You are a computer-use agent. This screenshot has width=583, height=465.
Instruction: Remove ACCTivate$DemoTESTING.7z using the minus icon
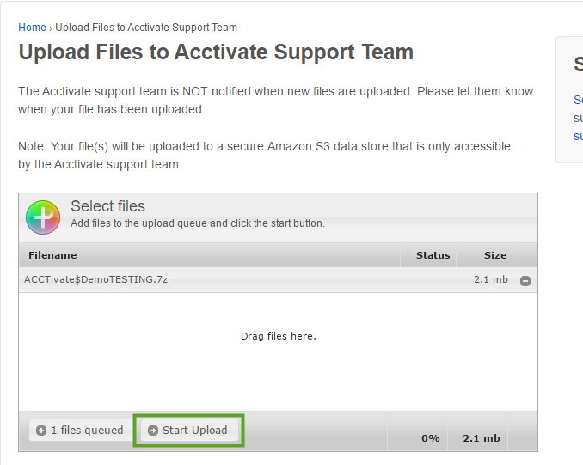pos(525,281)
